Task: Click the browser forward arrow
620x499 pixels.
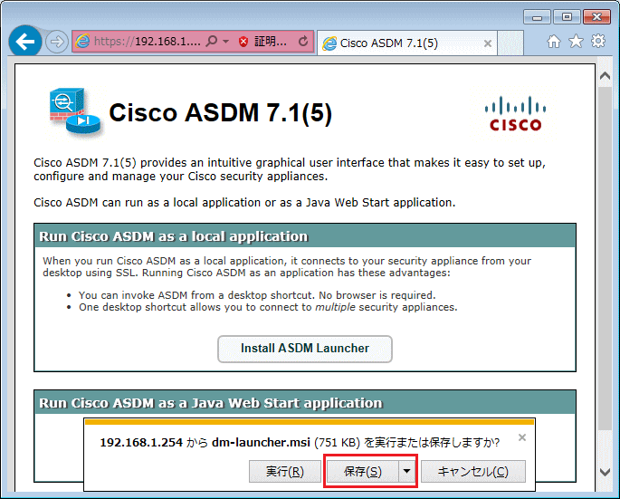Action: point(56,42)
